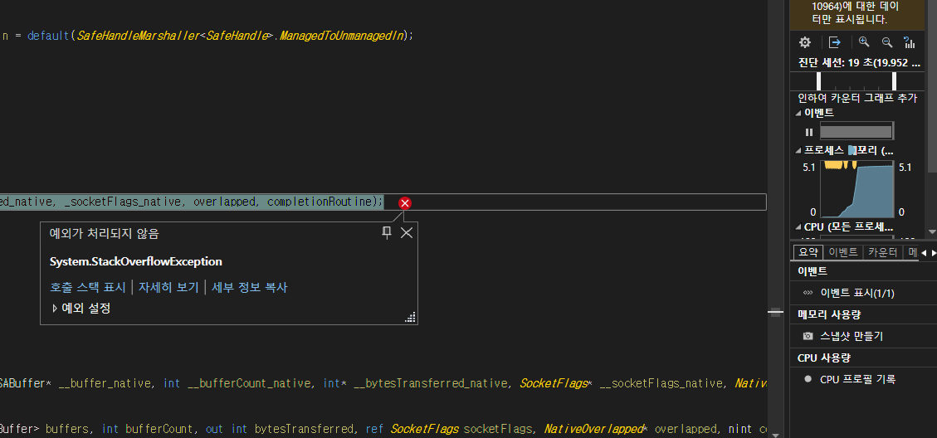This screenshot has width=937, height=438.
Task: Open 자세히 보기 link
Action: (x=168, y=287)
